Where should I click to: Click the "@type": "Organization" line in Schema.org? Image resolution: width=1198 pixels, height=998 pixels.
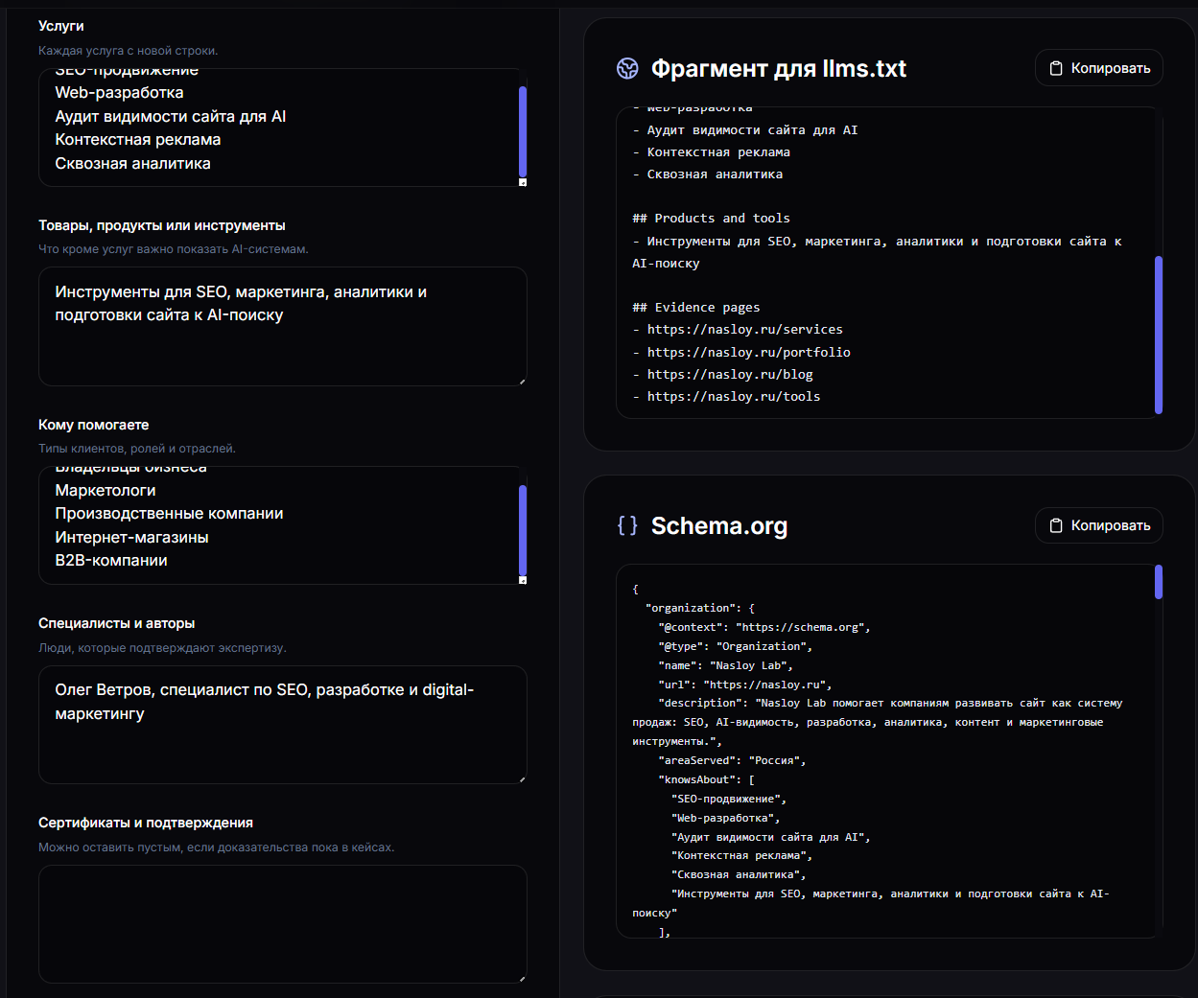click(735, 646)
